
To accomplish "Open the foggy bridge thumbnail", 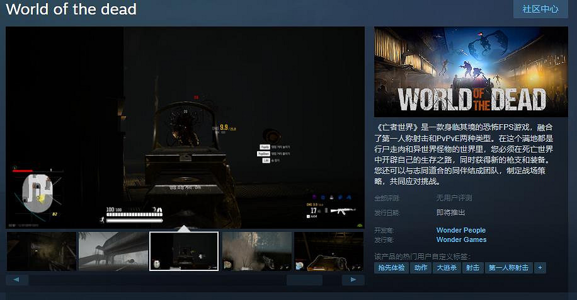I will pyautogui.click(x=113, y=251).
